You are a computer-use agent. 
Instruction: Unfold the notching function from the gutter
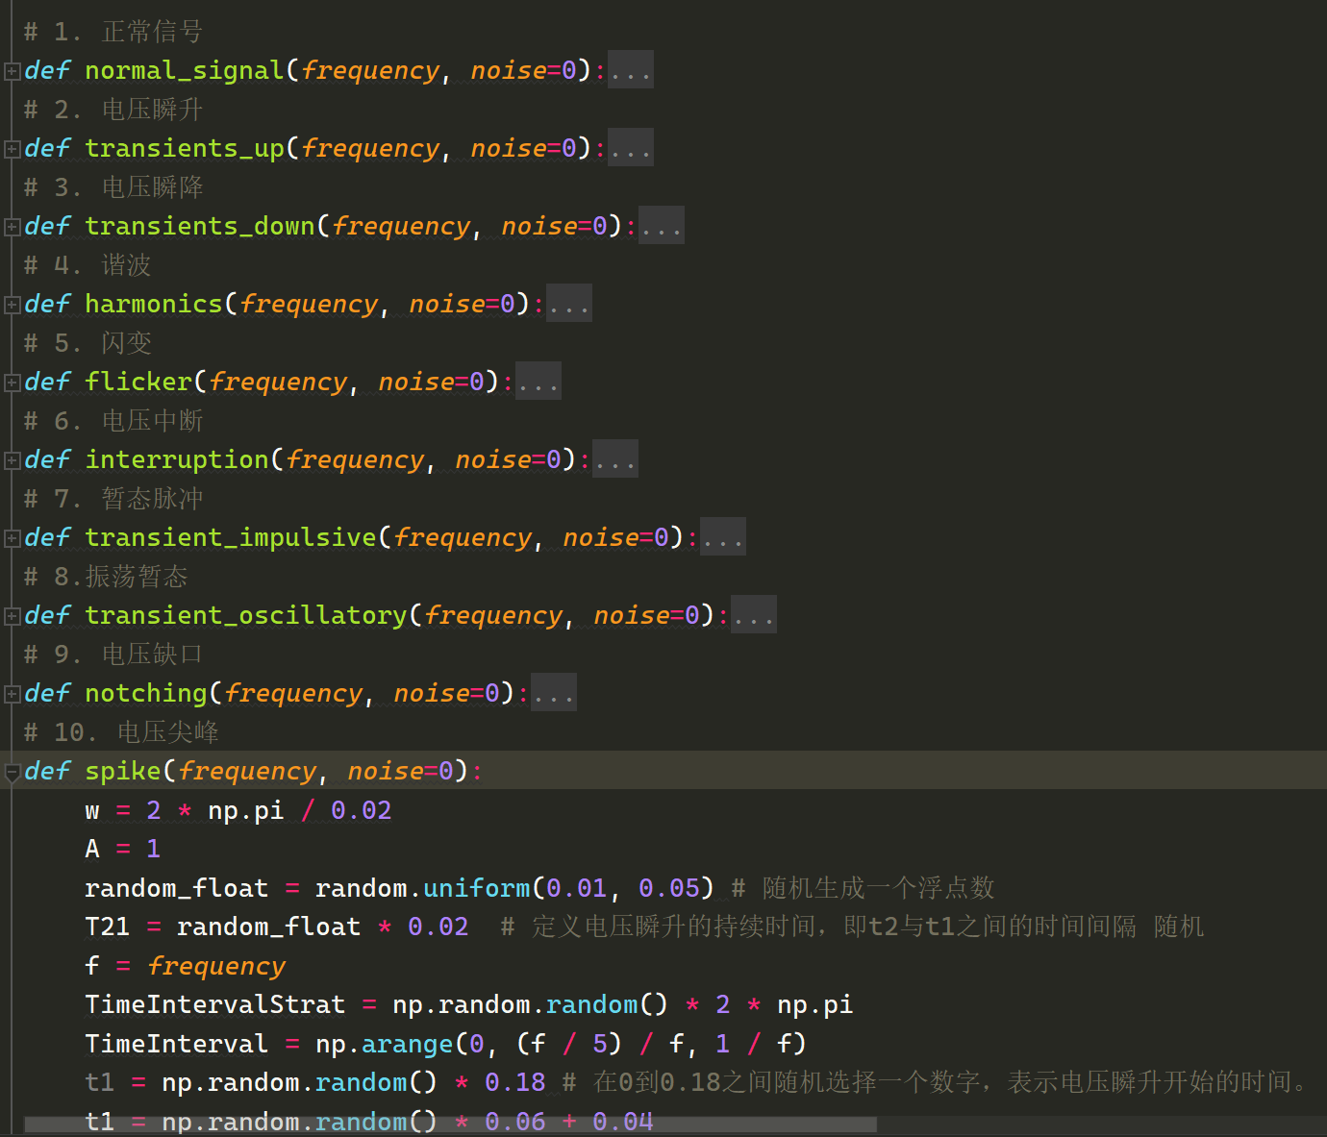point(12,694)
